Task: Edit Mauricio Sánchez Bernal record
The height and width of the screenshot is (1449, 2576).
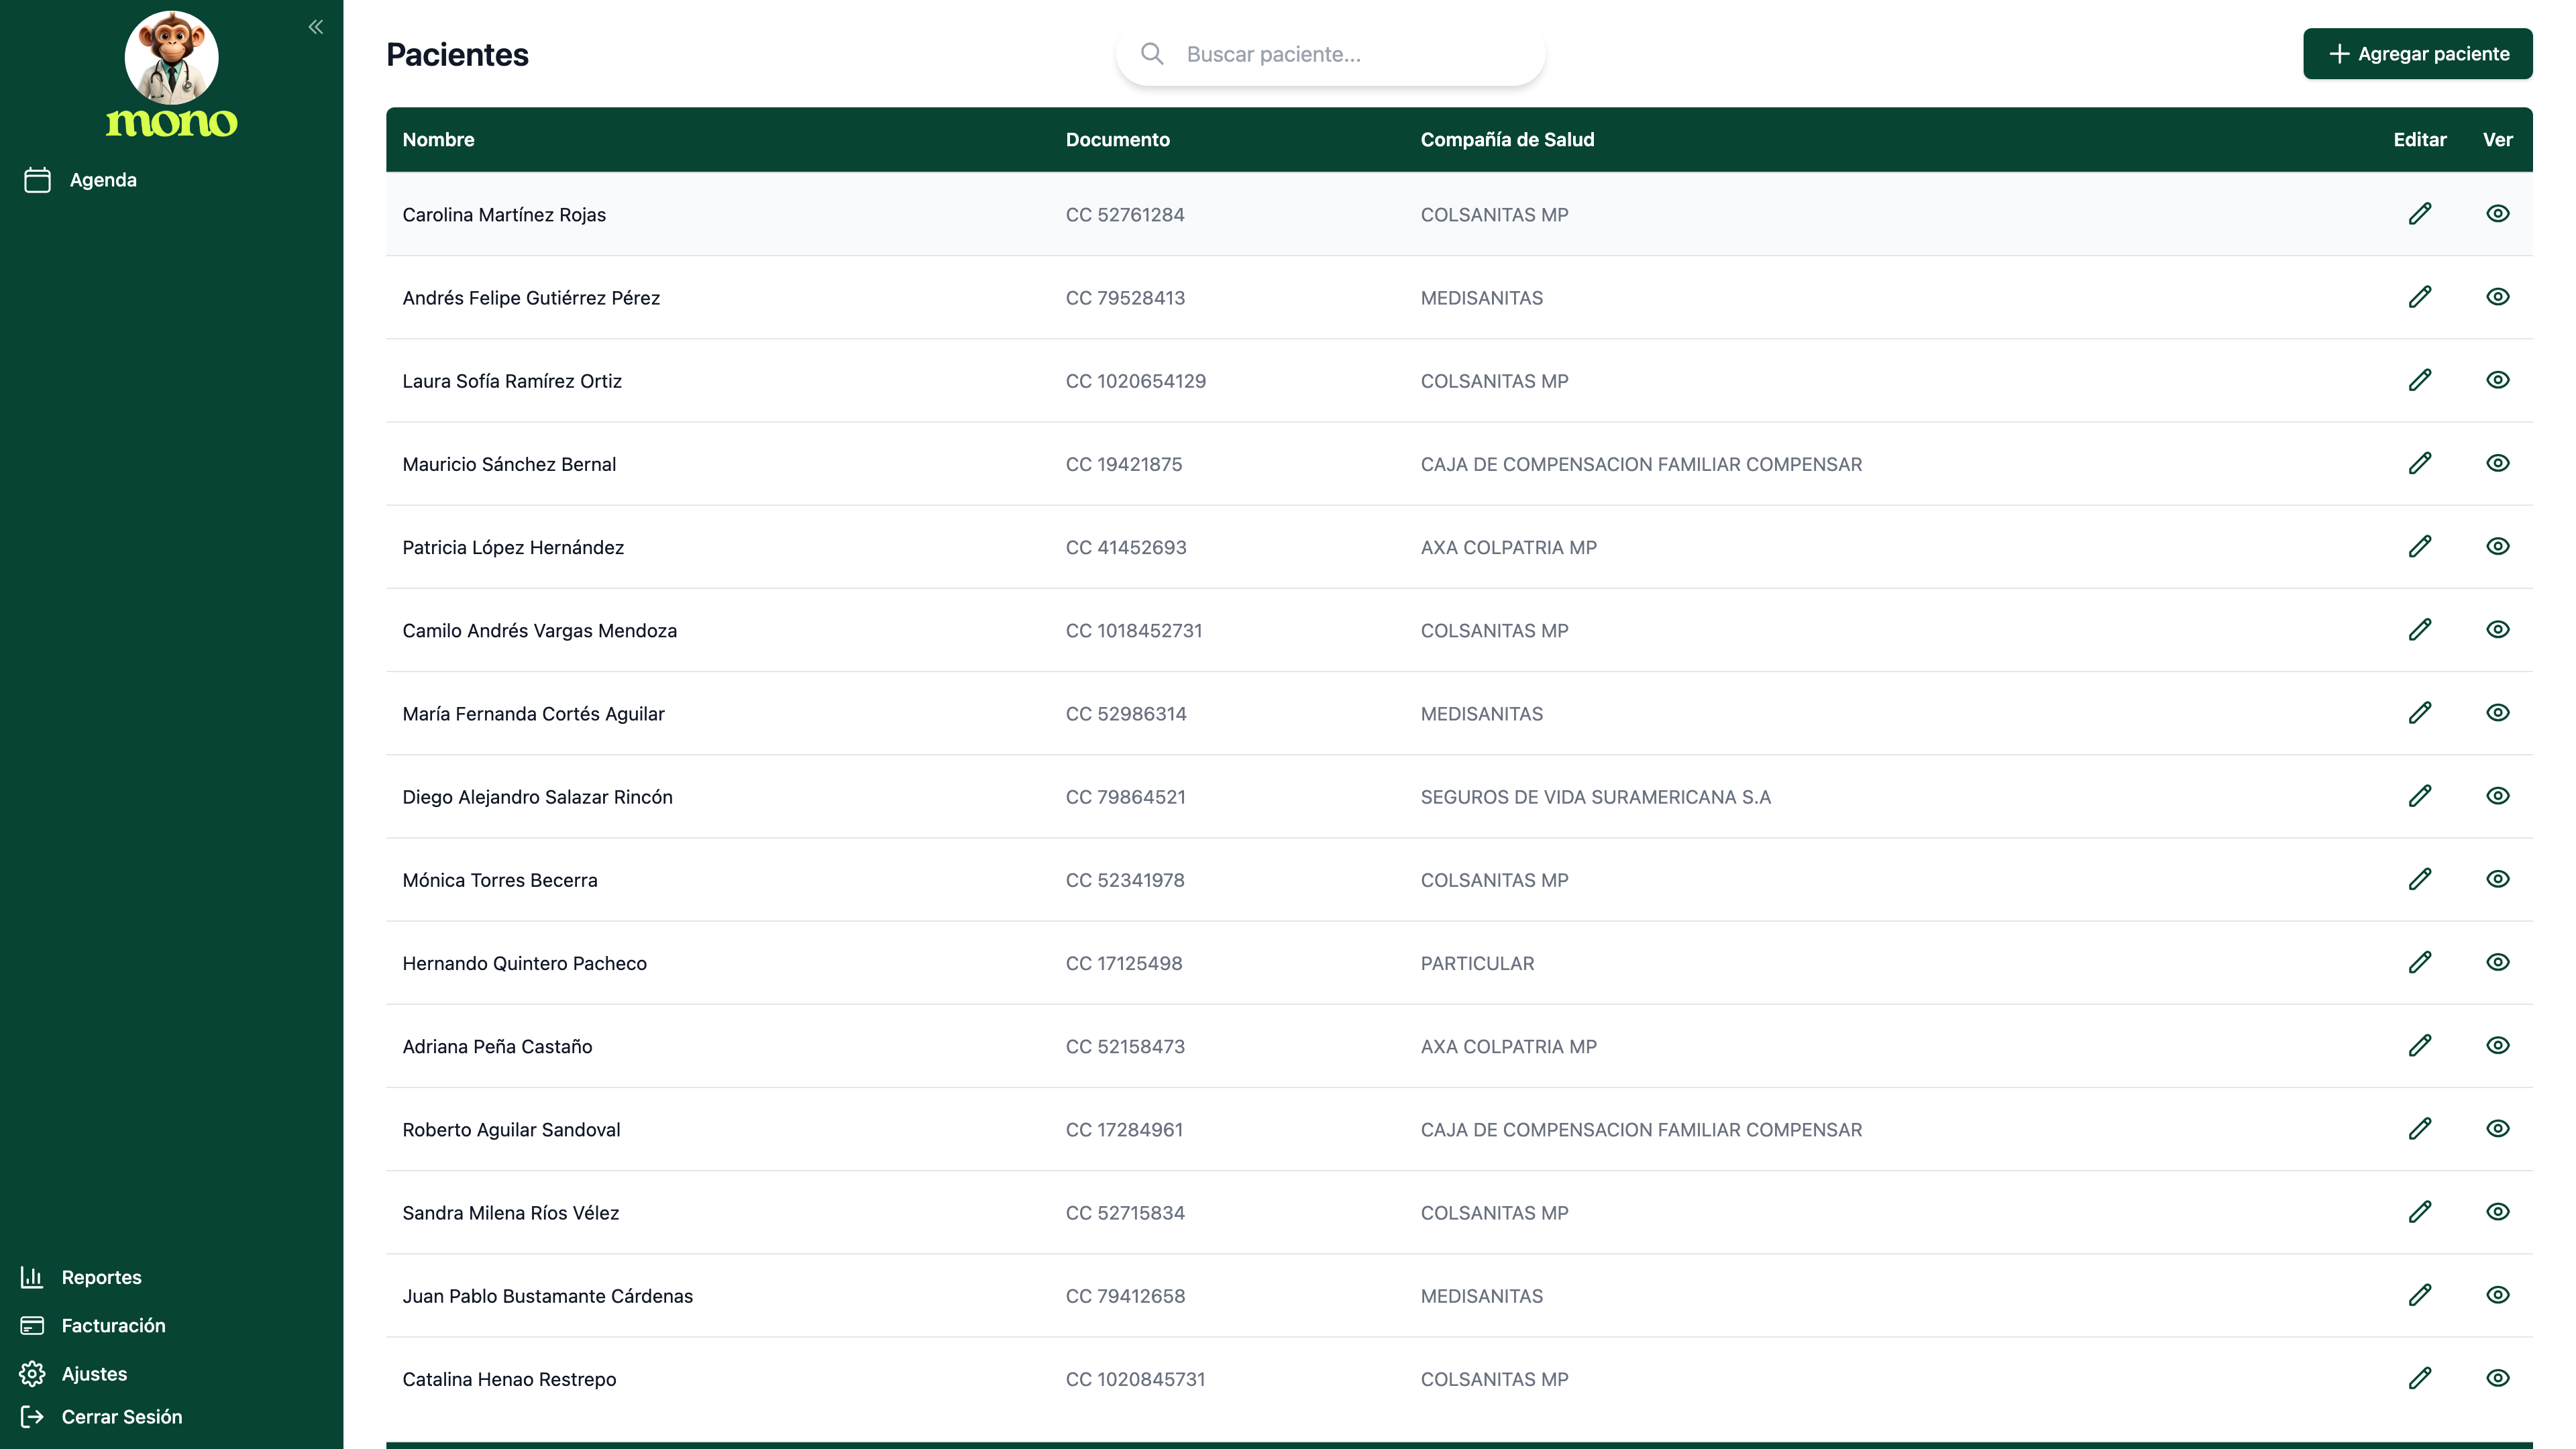Action: [x=2419, y=463]
